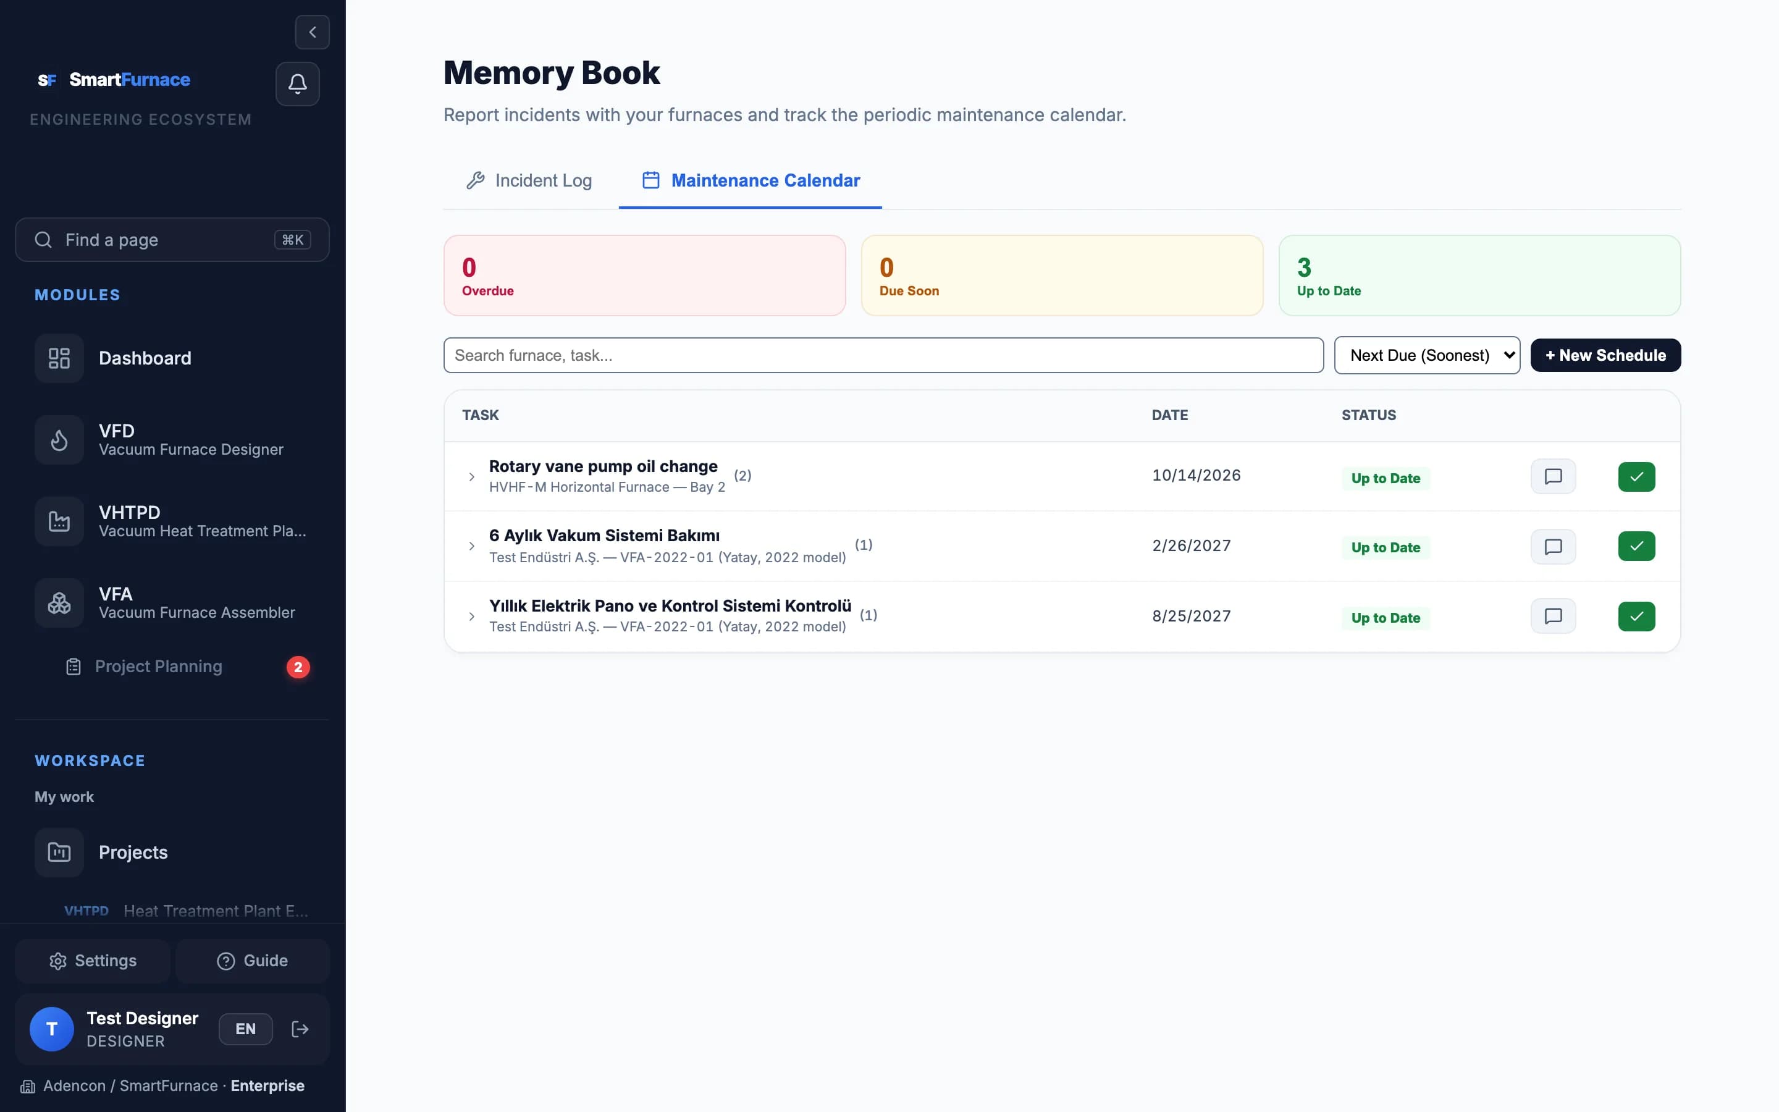Click the date 2/26/2027
Image resolution: width=1779 pixels, height=1112 pixels.
click(x=1191, y=545)
